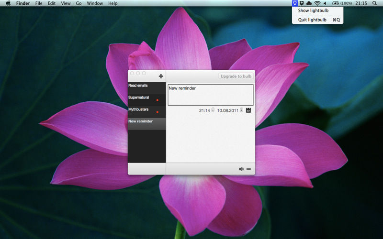
Task: Select the Mythbusters reminder
Action: tap(147, 112)
